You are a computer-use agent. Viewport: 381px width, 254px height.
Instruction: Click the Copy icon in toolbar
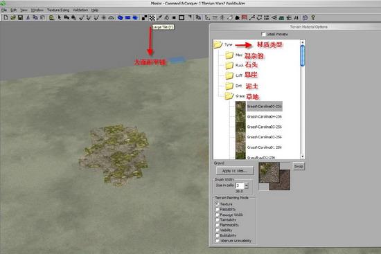click(35, 17)
